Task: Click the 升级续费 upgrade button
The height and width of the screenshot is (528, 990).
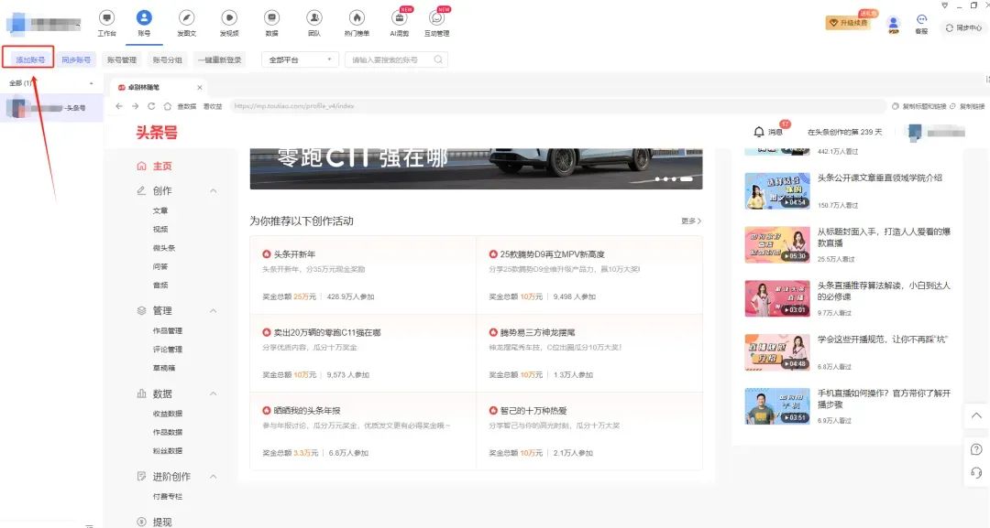Action: [849, 23]
